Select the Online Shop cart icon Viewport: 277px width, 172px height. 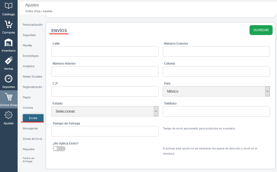9,97
